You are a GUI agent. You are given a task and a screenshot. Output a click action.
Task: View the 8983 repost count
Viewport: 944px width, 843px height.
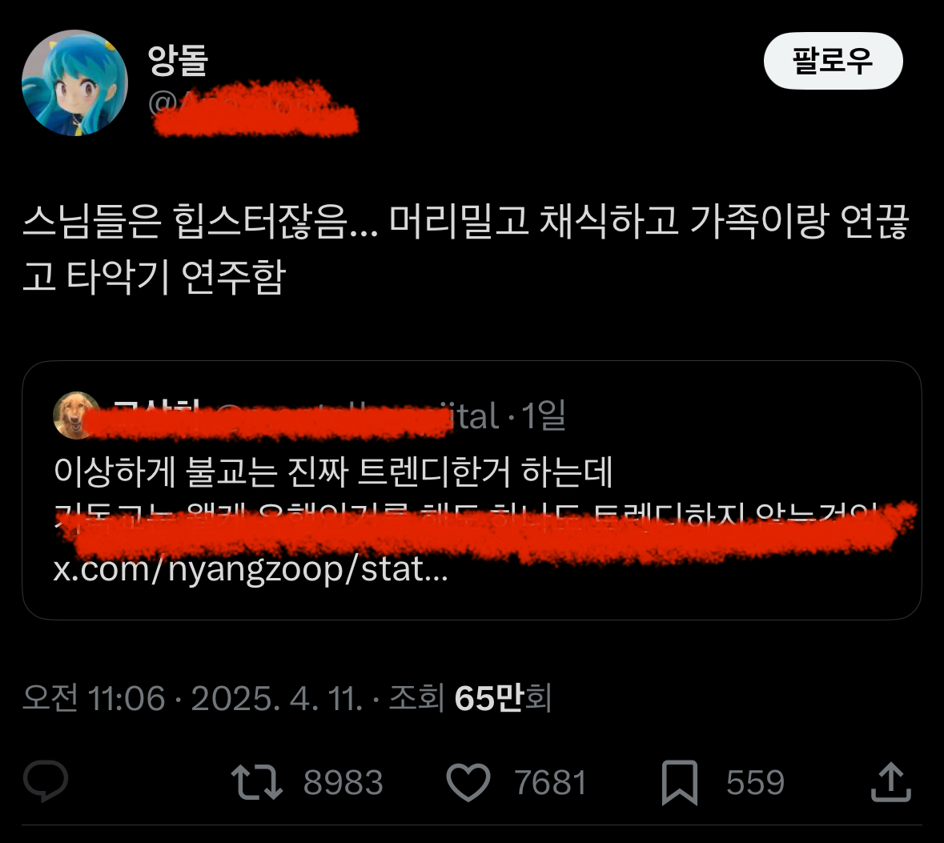(x=343, y=783)
